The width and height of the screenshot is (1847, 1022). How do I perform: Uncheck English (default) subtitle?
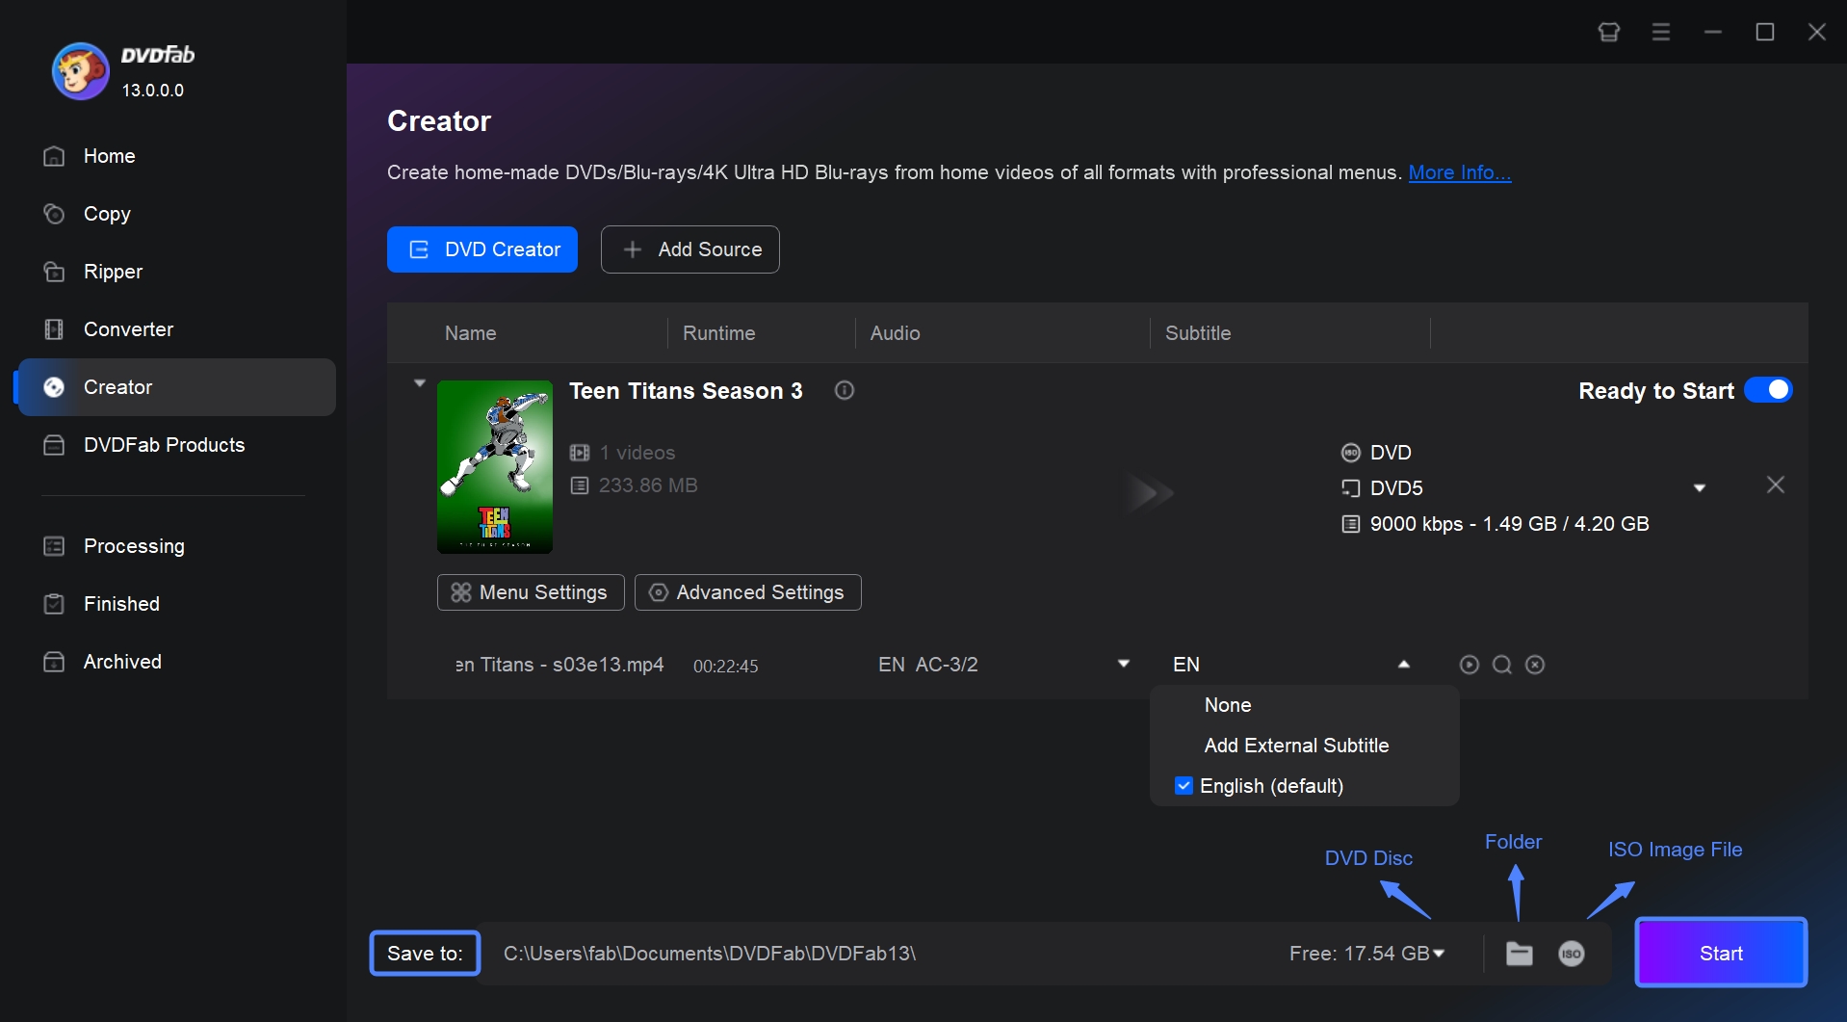pos(1184,786)
